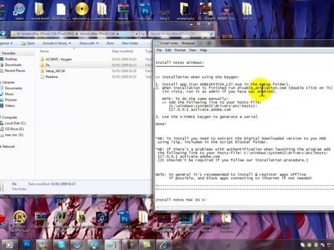Click the search magnifier icon in Explorer

[x=211, y=34]
